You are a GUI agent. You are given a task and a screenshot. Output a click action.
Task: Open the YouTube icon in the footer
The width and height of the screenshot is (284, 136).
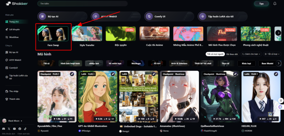click(14, 129)
